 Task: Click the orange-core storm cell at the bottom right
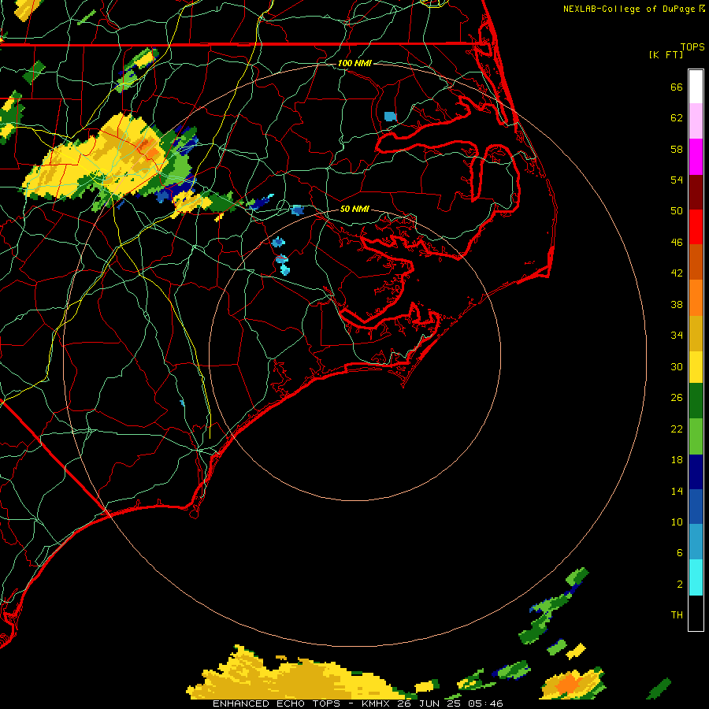point(574,683)
